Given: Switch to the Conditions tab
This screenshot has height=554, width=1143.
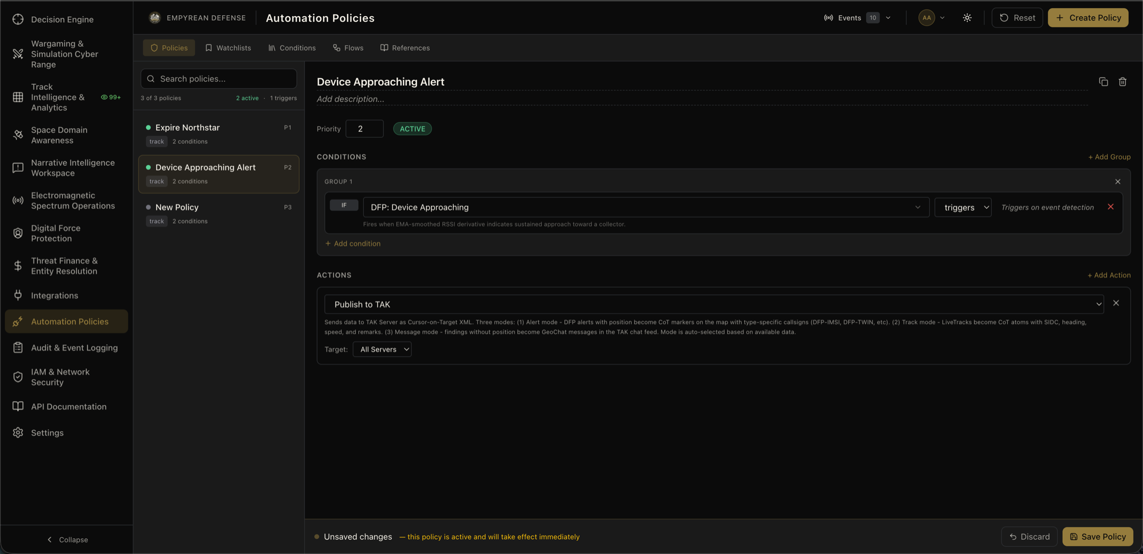Looking at the screenshot, I should coord(292,48).
